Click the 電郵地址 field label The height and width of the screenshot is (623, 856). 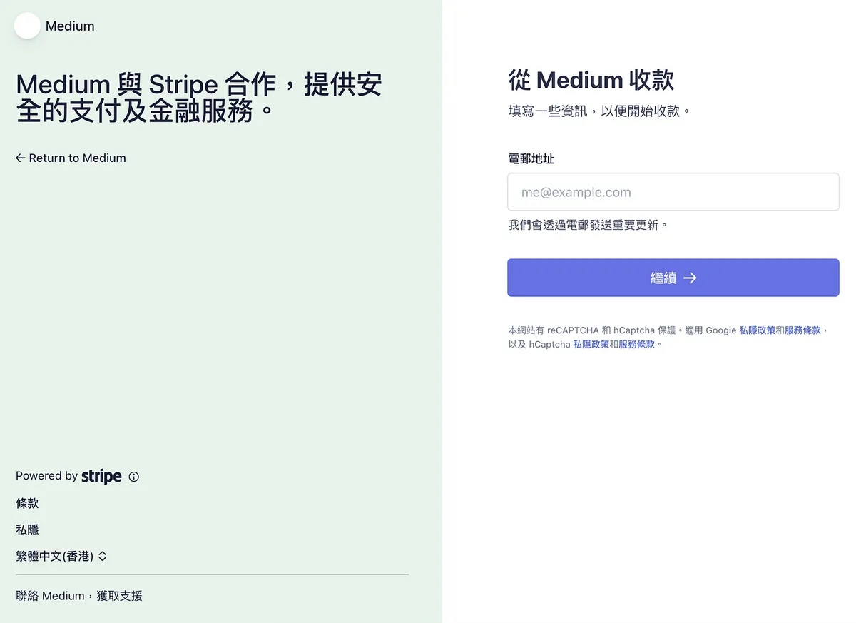(531, 158)
